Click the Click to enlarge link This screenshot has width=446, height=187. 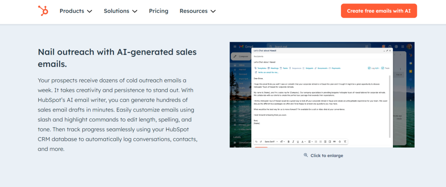[327, 156]
